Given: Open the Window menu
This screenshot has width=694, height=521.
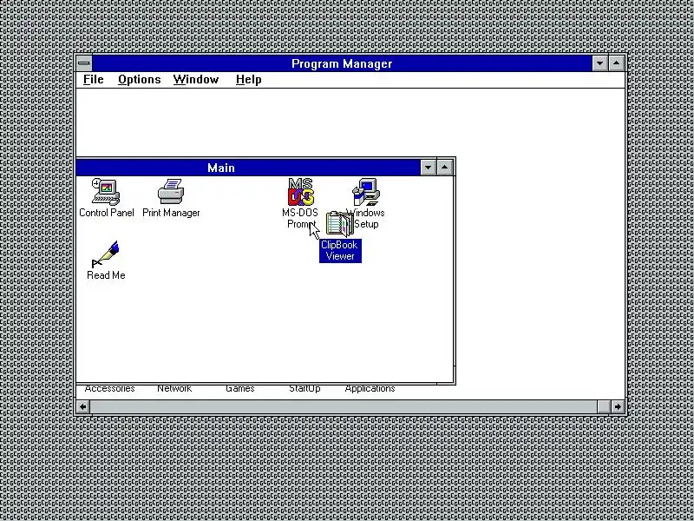Looking at the screenshot, I should point(196,80).
